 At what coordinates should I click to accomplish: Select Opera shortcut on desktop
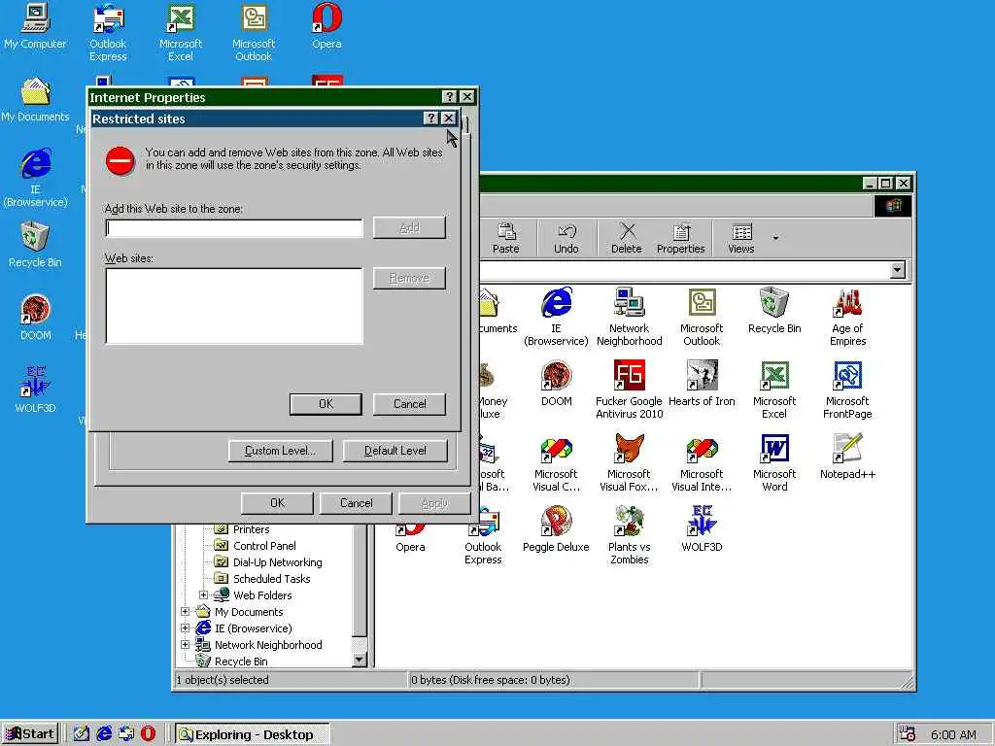point(326,26)
